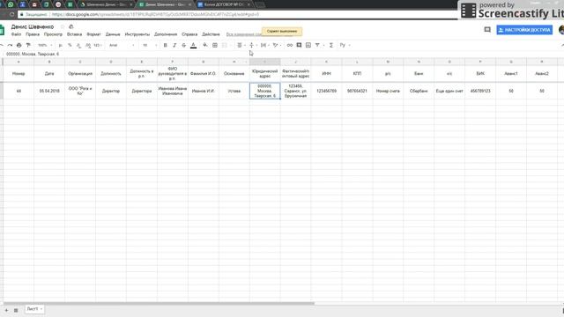The image size is (564, 317).
Task: Format cell as percent
Action: coord(70,45)
